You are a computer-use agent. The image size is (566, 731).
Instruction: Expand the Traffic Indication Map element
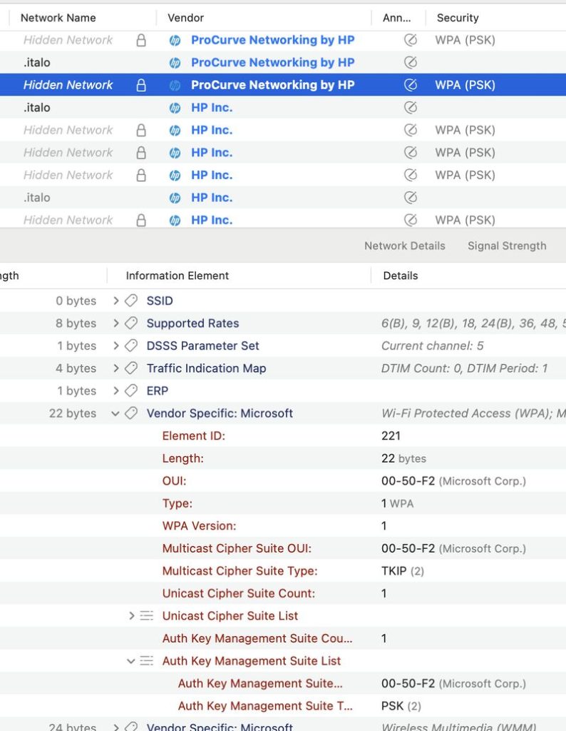[116, 368]
